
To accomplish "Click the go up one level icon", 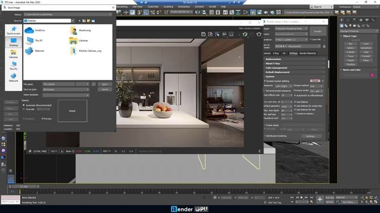I will (84, 21).
